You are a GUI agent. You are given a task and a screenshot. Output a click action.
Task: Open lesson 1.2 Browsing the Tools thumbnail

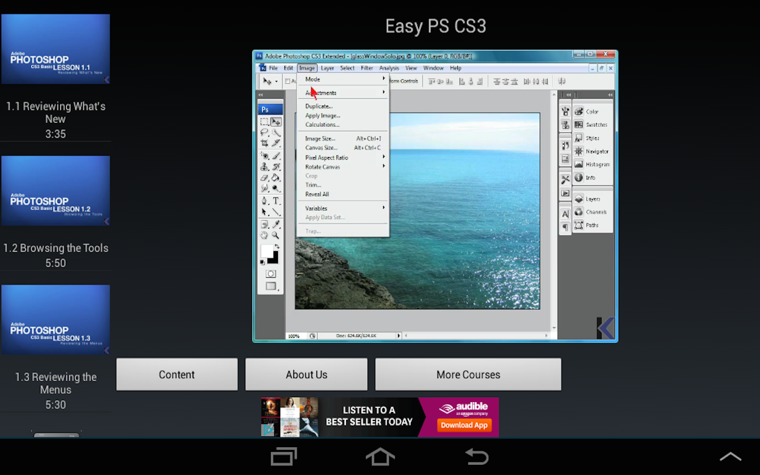(55, 191)
